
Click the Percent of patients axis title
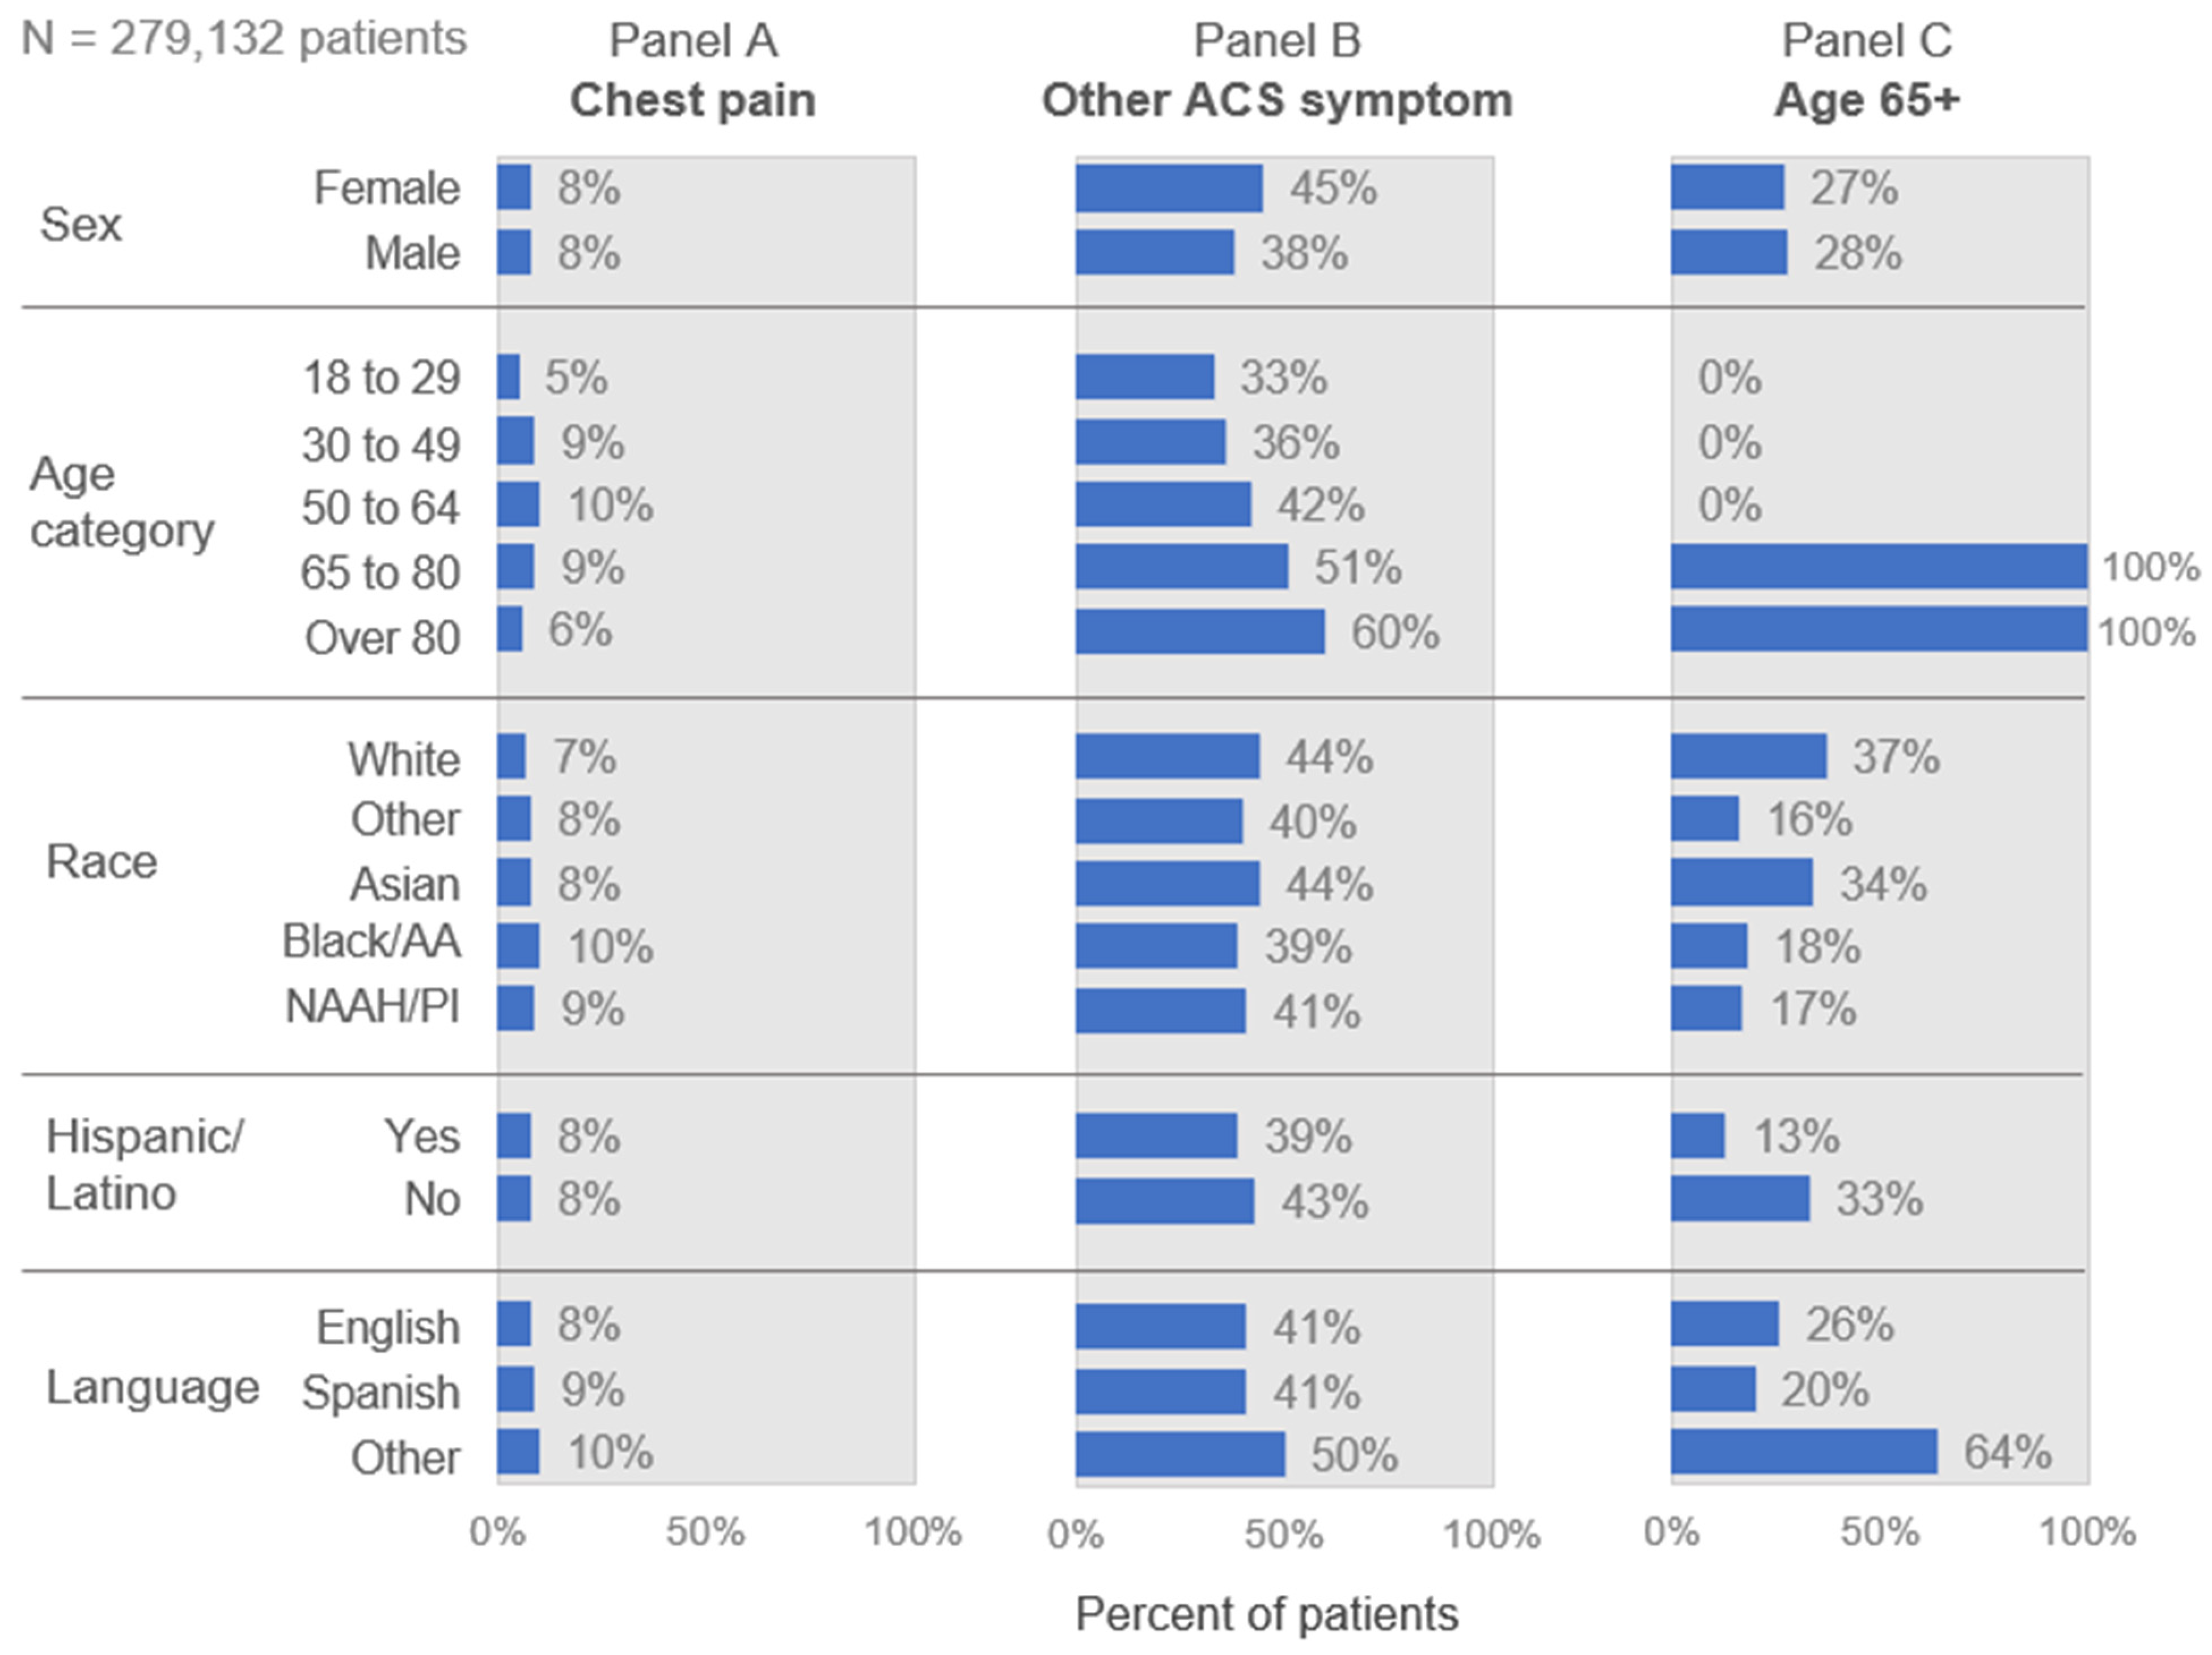point(1266,1614)
